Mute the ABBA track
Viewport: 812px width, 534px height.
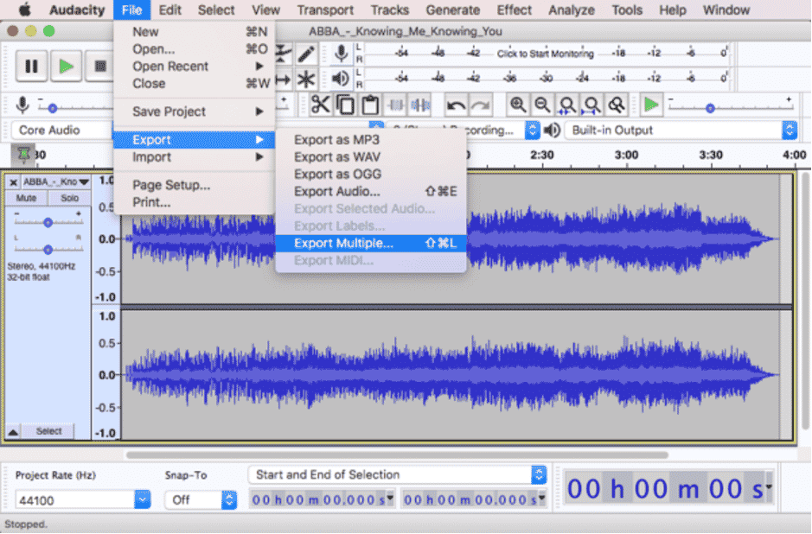click(x=25, y=197)
